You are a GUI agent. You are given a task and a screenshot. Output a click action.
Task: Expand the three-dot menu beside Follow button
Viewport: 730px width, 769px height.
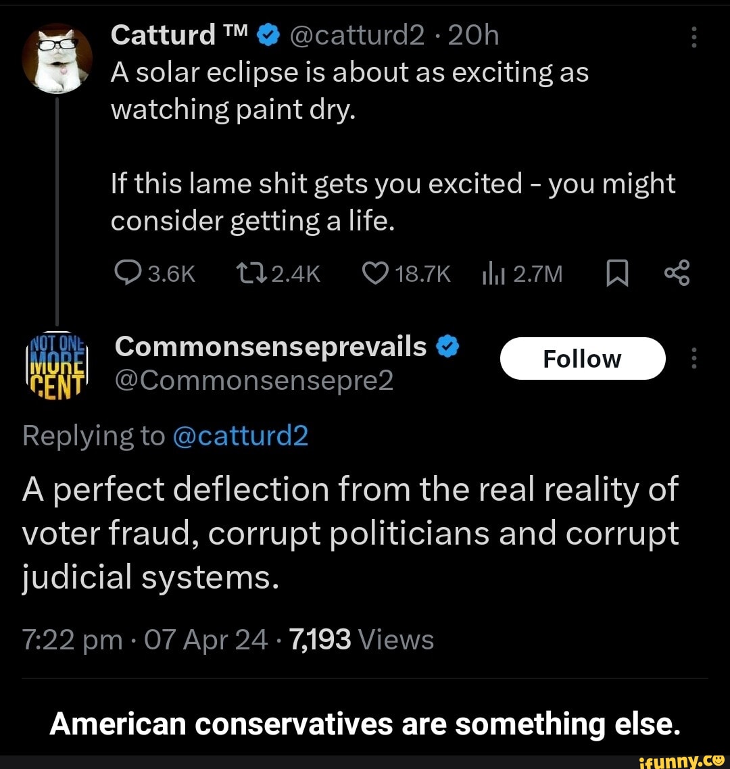point(694,359)
